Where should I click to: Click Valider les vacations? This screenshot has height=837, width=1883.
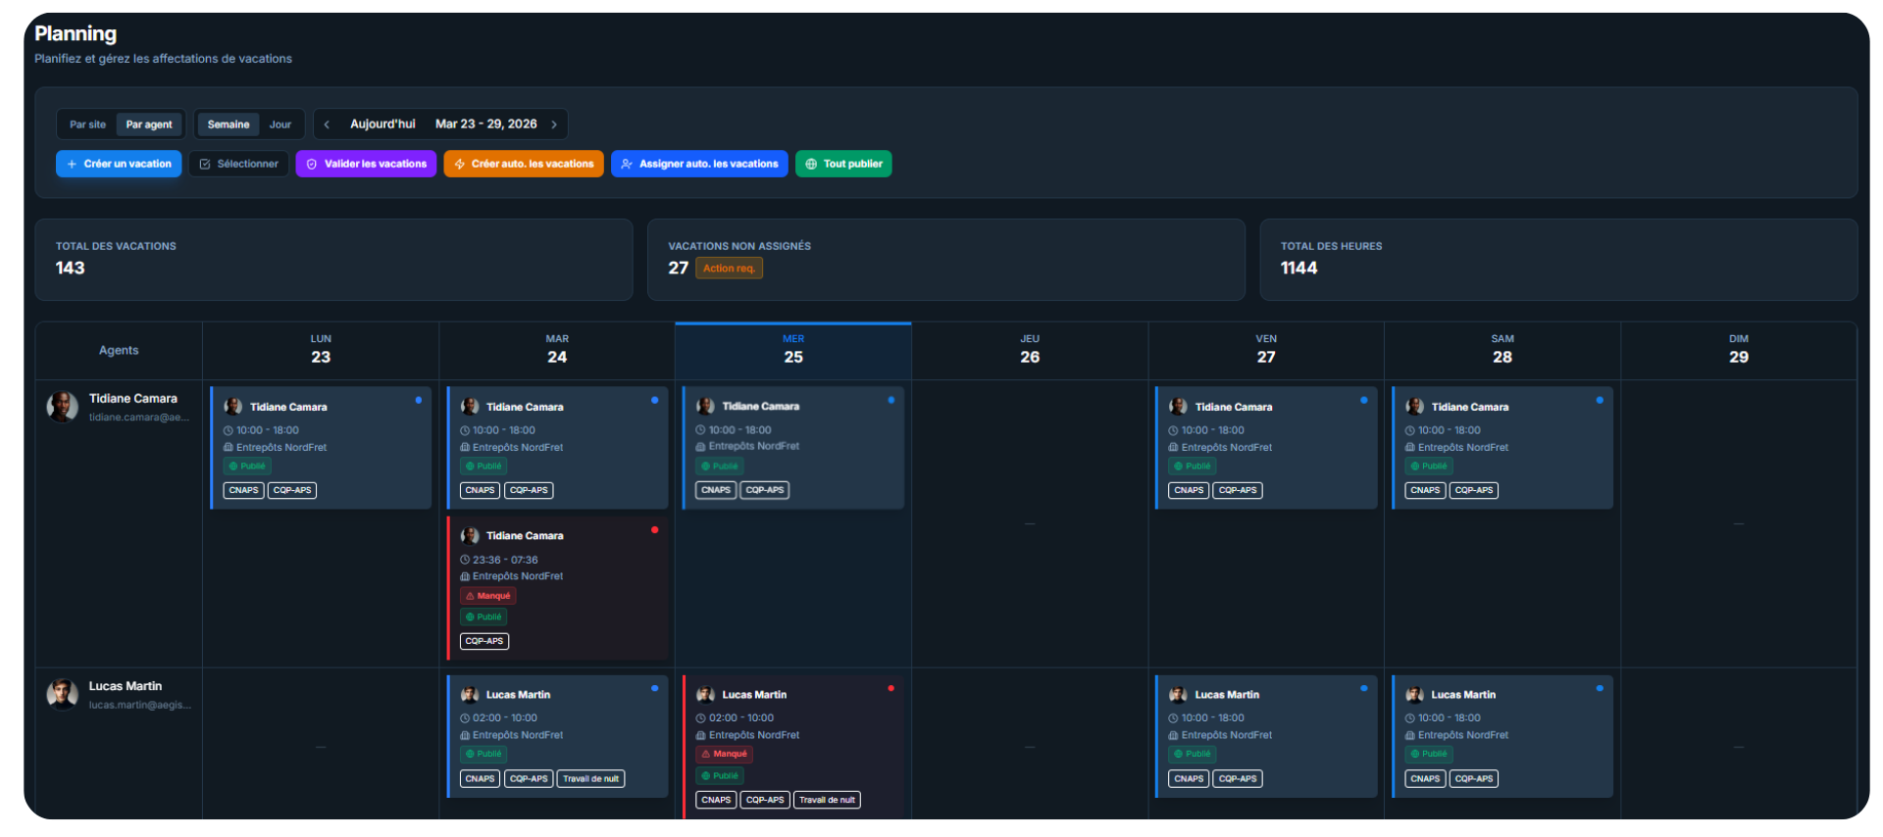pyautogui.click(x=366, y=164)
